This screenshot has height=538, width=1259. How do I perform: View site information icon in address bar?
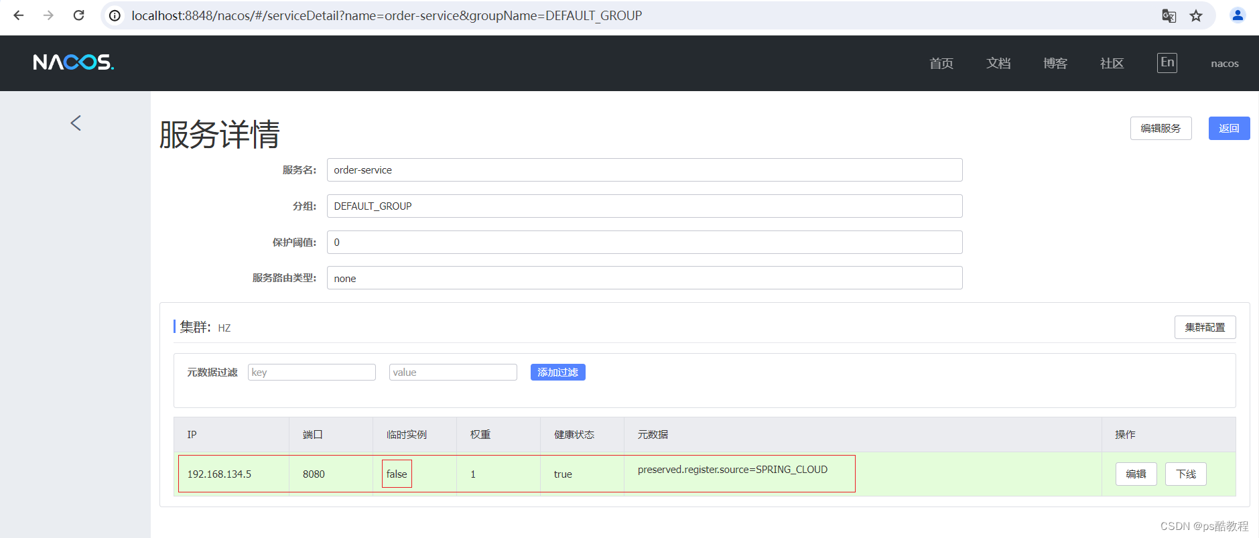[115, 15]
